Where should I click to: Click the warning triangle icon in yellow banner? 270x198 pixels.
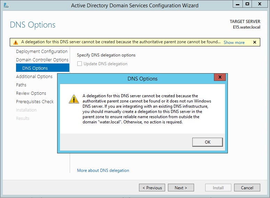point(16,42)
